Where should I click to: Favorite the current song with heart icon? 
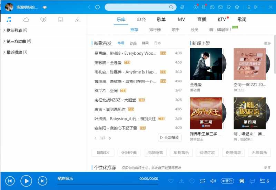pyautogui.click(x=171, y=181)
